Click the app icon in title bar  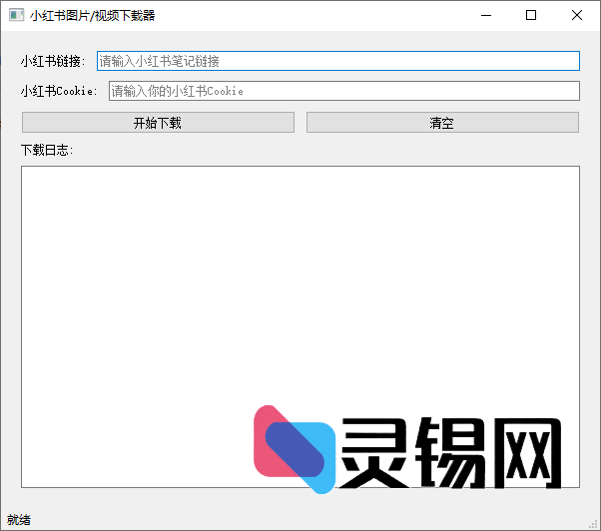click(x=17, y=15)
